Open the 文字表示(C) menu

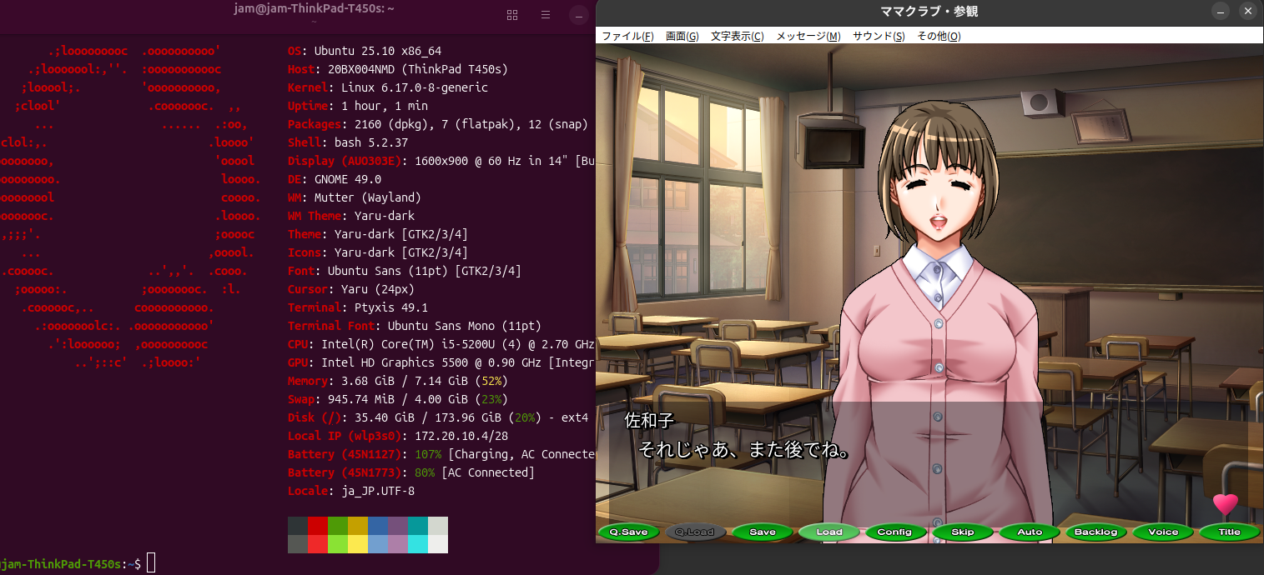click(x=737, y=36)
